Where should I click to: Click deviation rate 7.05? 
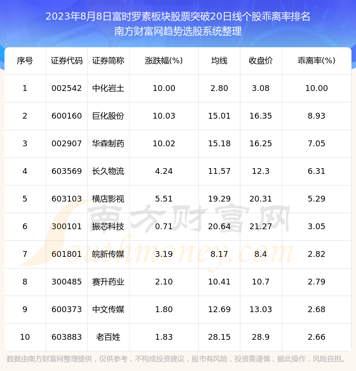[x=316, y=144]
